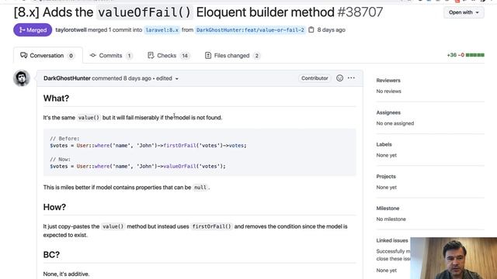Expand the edited history dropdown
Viewport: 497px width, 279px height.
pyautogui.click(x=168, y=78)
